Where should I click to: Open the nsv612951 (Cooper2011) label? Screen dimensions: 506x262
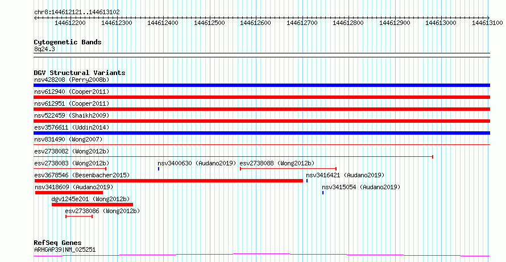[x=72, y=103]
